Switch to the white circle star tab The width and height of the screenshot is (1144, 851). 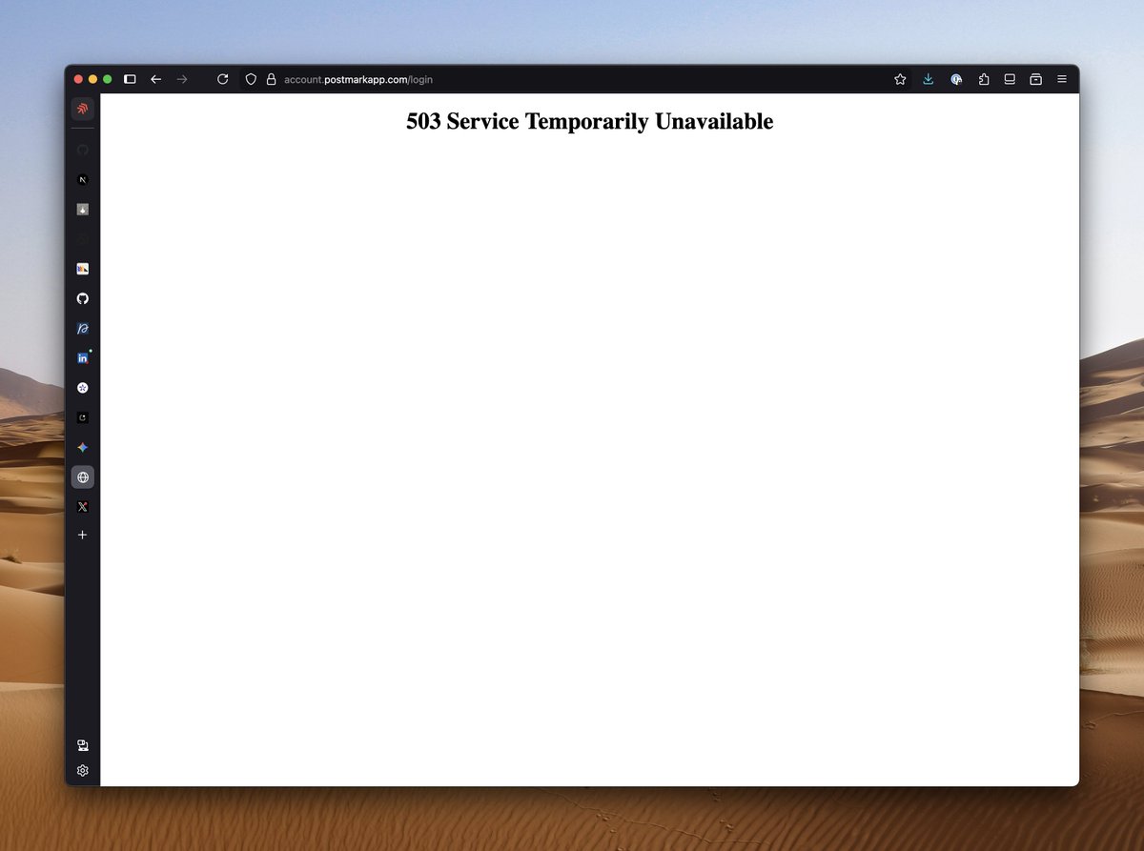tap(82, 388)
